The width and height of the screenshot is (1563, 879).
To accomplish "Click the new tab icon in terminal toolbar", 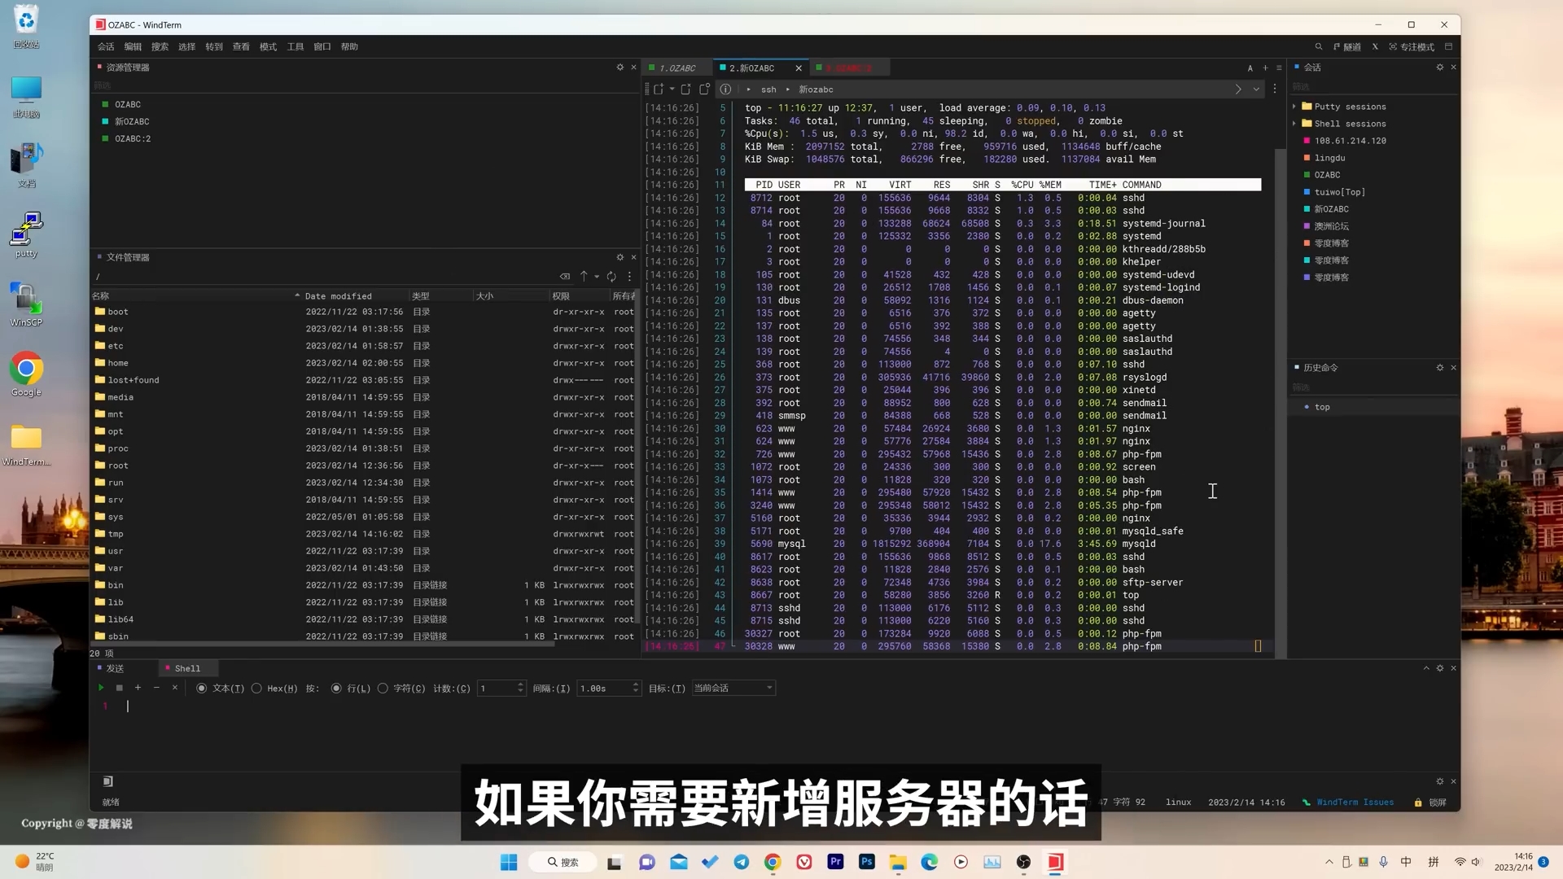I will pos(1265,68).
